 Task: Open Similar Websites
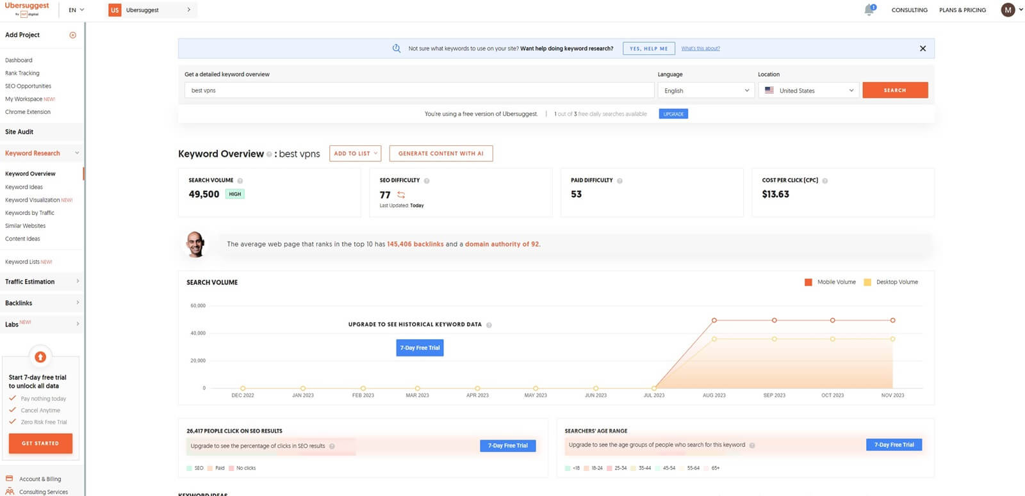point(25,226)
